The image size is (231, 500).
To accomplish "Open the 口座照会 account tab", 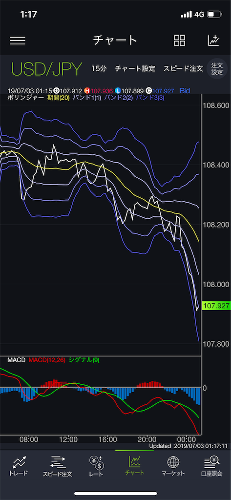I will [x=211, y=466].
